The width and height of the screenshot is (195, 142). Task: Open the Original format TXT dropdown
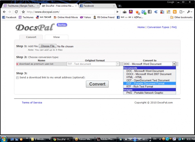click(93, 64)
